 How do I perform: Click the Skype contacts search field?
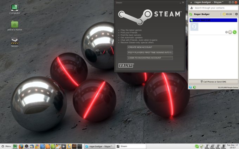[215, 7]
